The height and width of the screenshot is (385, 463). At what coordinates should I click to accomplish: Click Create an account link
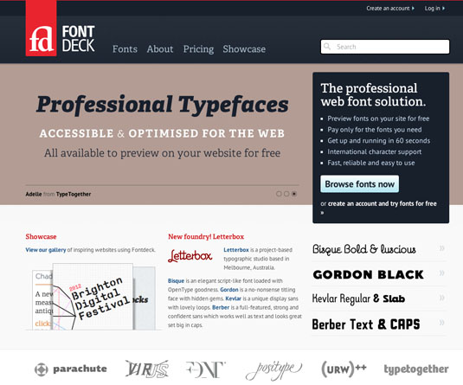388,9
